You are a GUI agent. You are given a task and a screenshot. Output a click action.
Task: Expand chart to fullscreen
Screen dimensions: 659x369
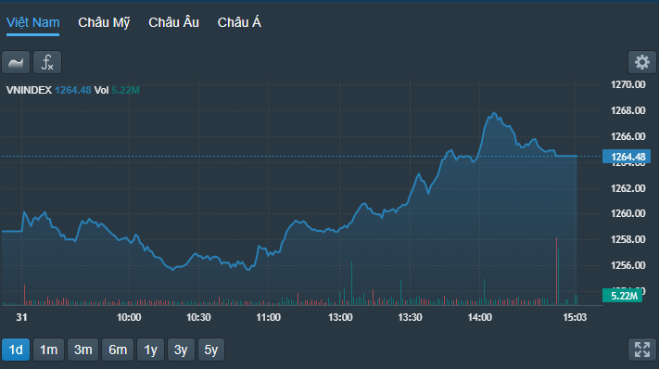click(641, 350)
